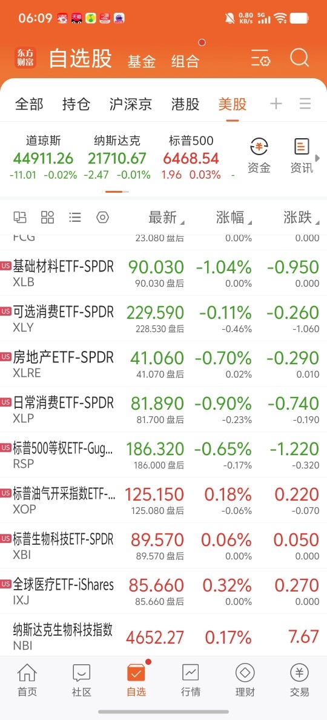The height and width of the screenshot is (720, 327).
Task: Tap the chart layout icon in toolbar
Action: 20,217
